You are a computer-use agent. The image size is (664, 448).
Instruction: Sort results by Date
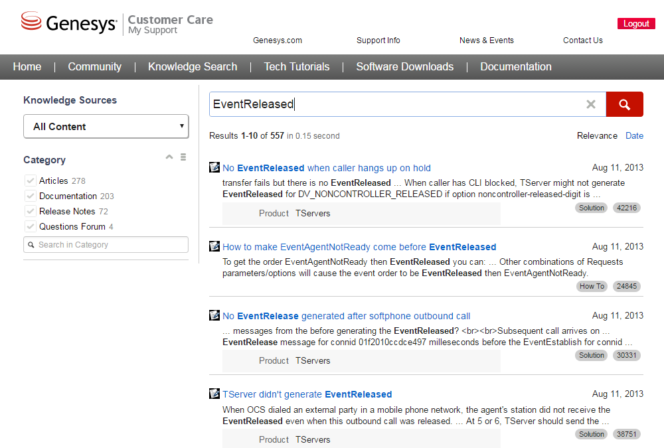coord(634,135)
